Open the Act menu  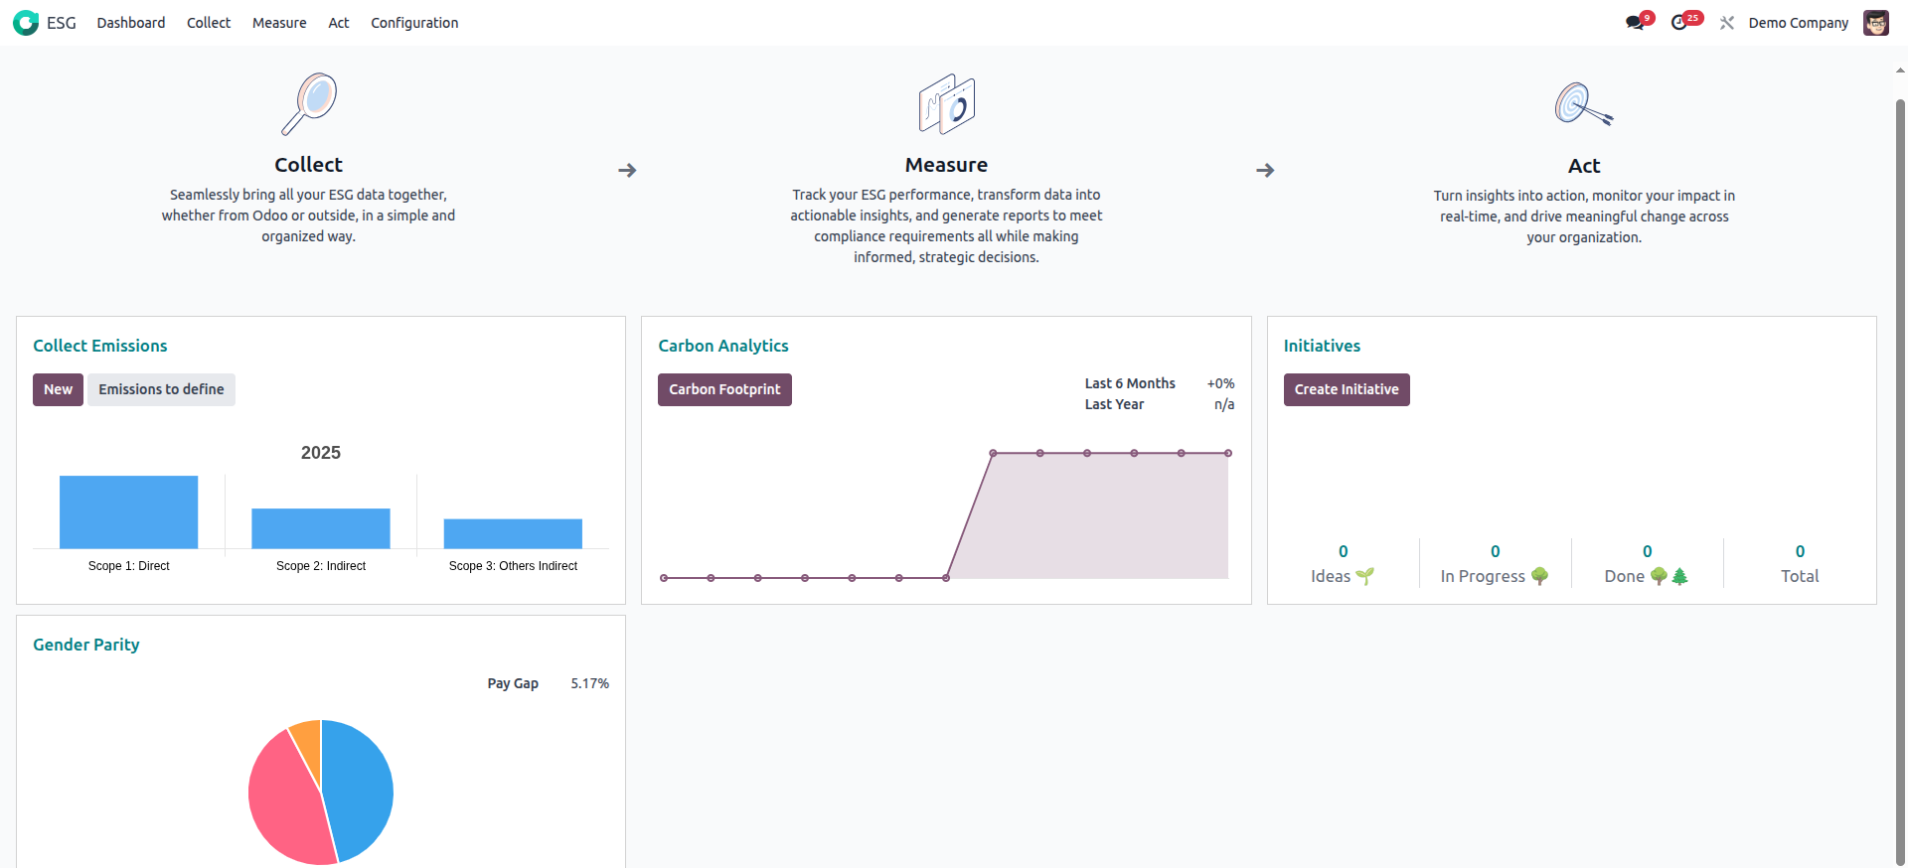(x=339, y=23)
